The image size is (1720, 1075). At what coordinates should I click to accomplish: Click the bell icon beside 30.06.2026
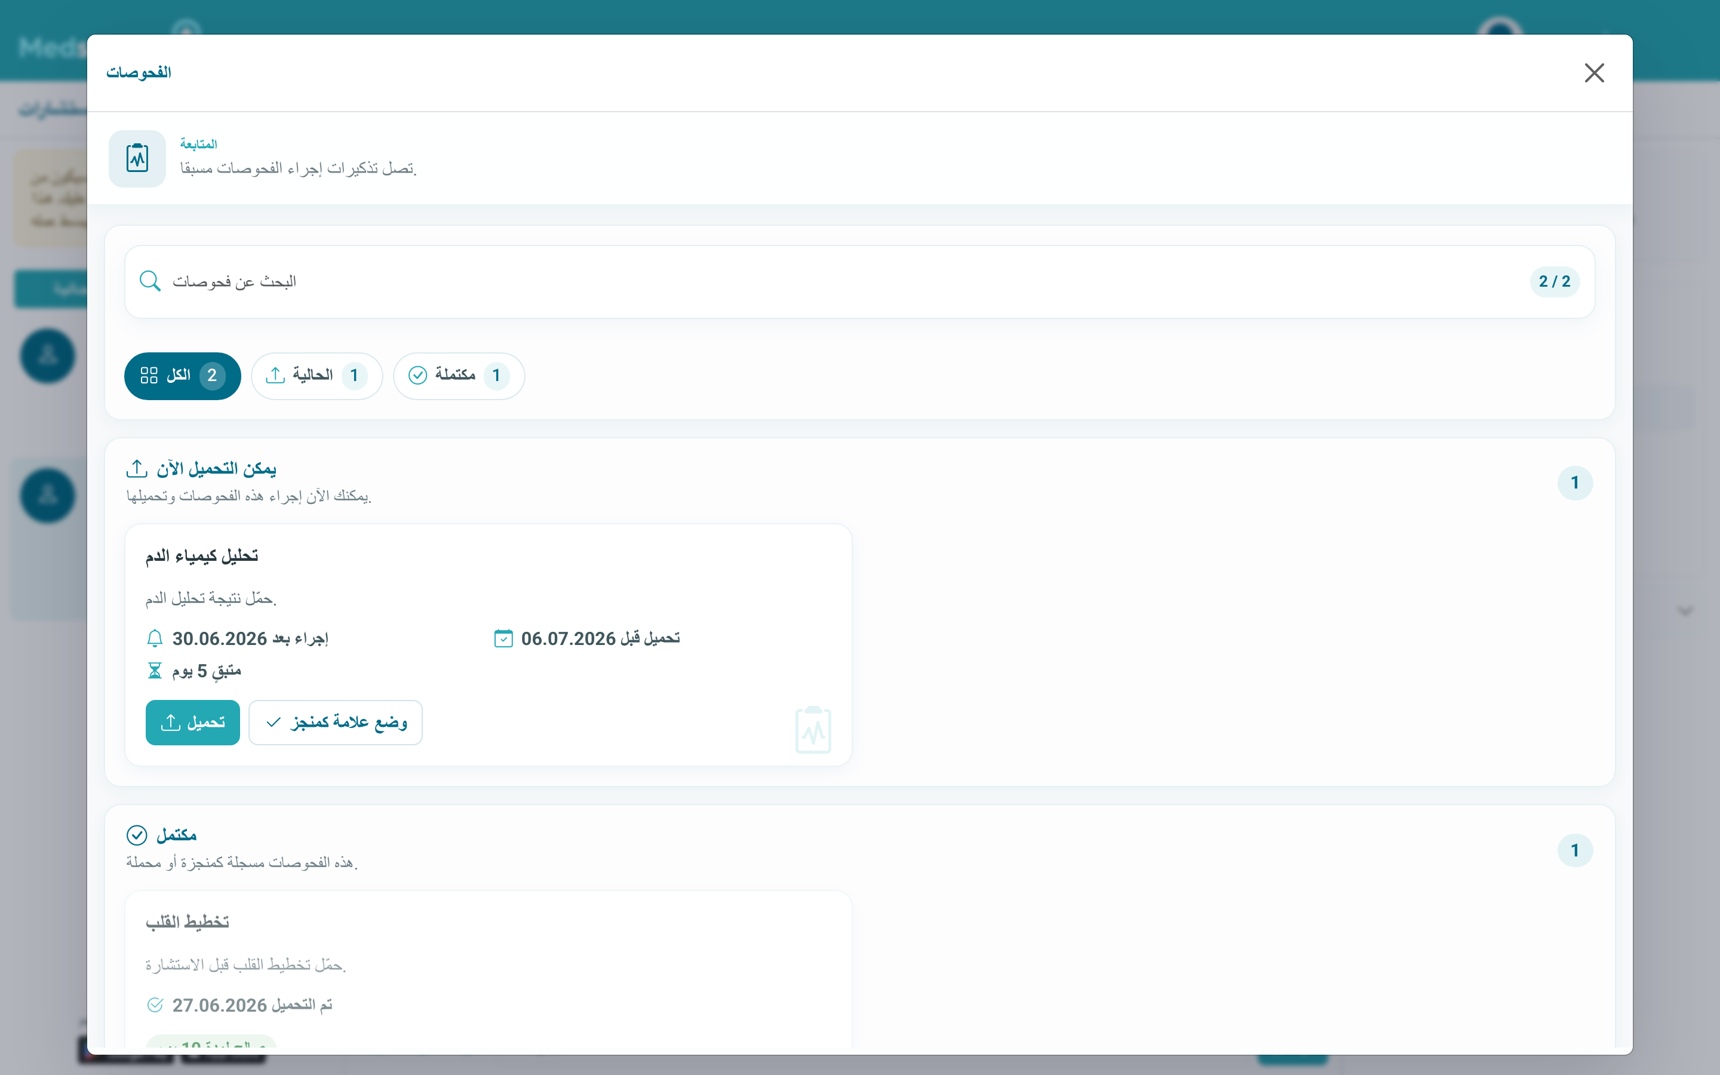pos(154,638)
